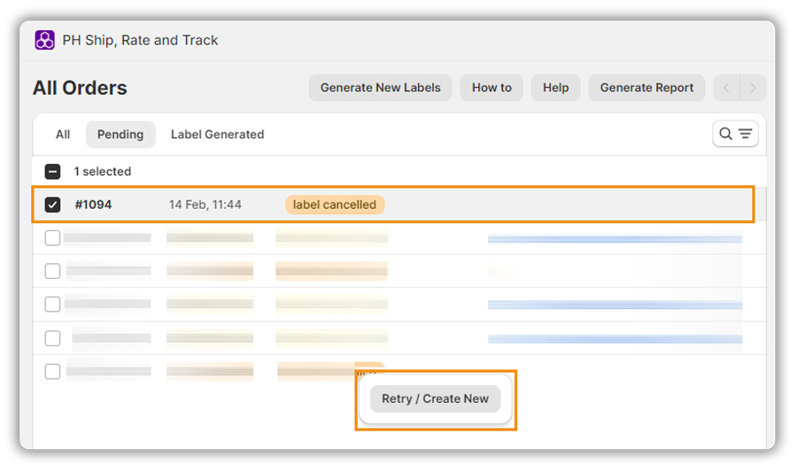Click Generate New Labels button
797x472 pixels.
380,88
